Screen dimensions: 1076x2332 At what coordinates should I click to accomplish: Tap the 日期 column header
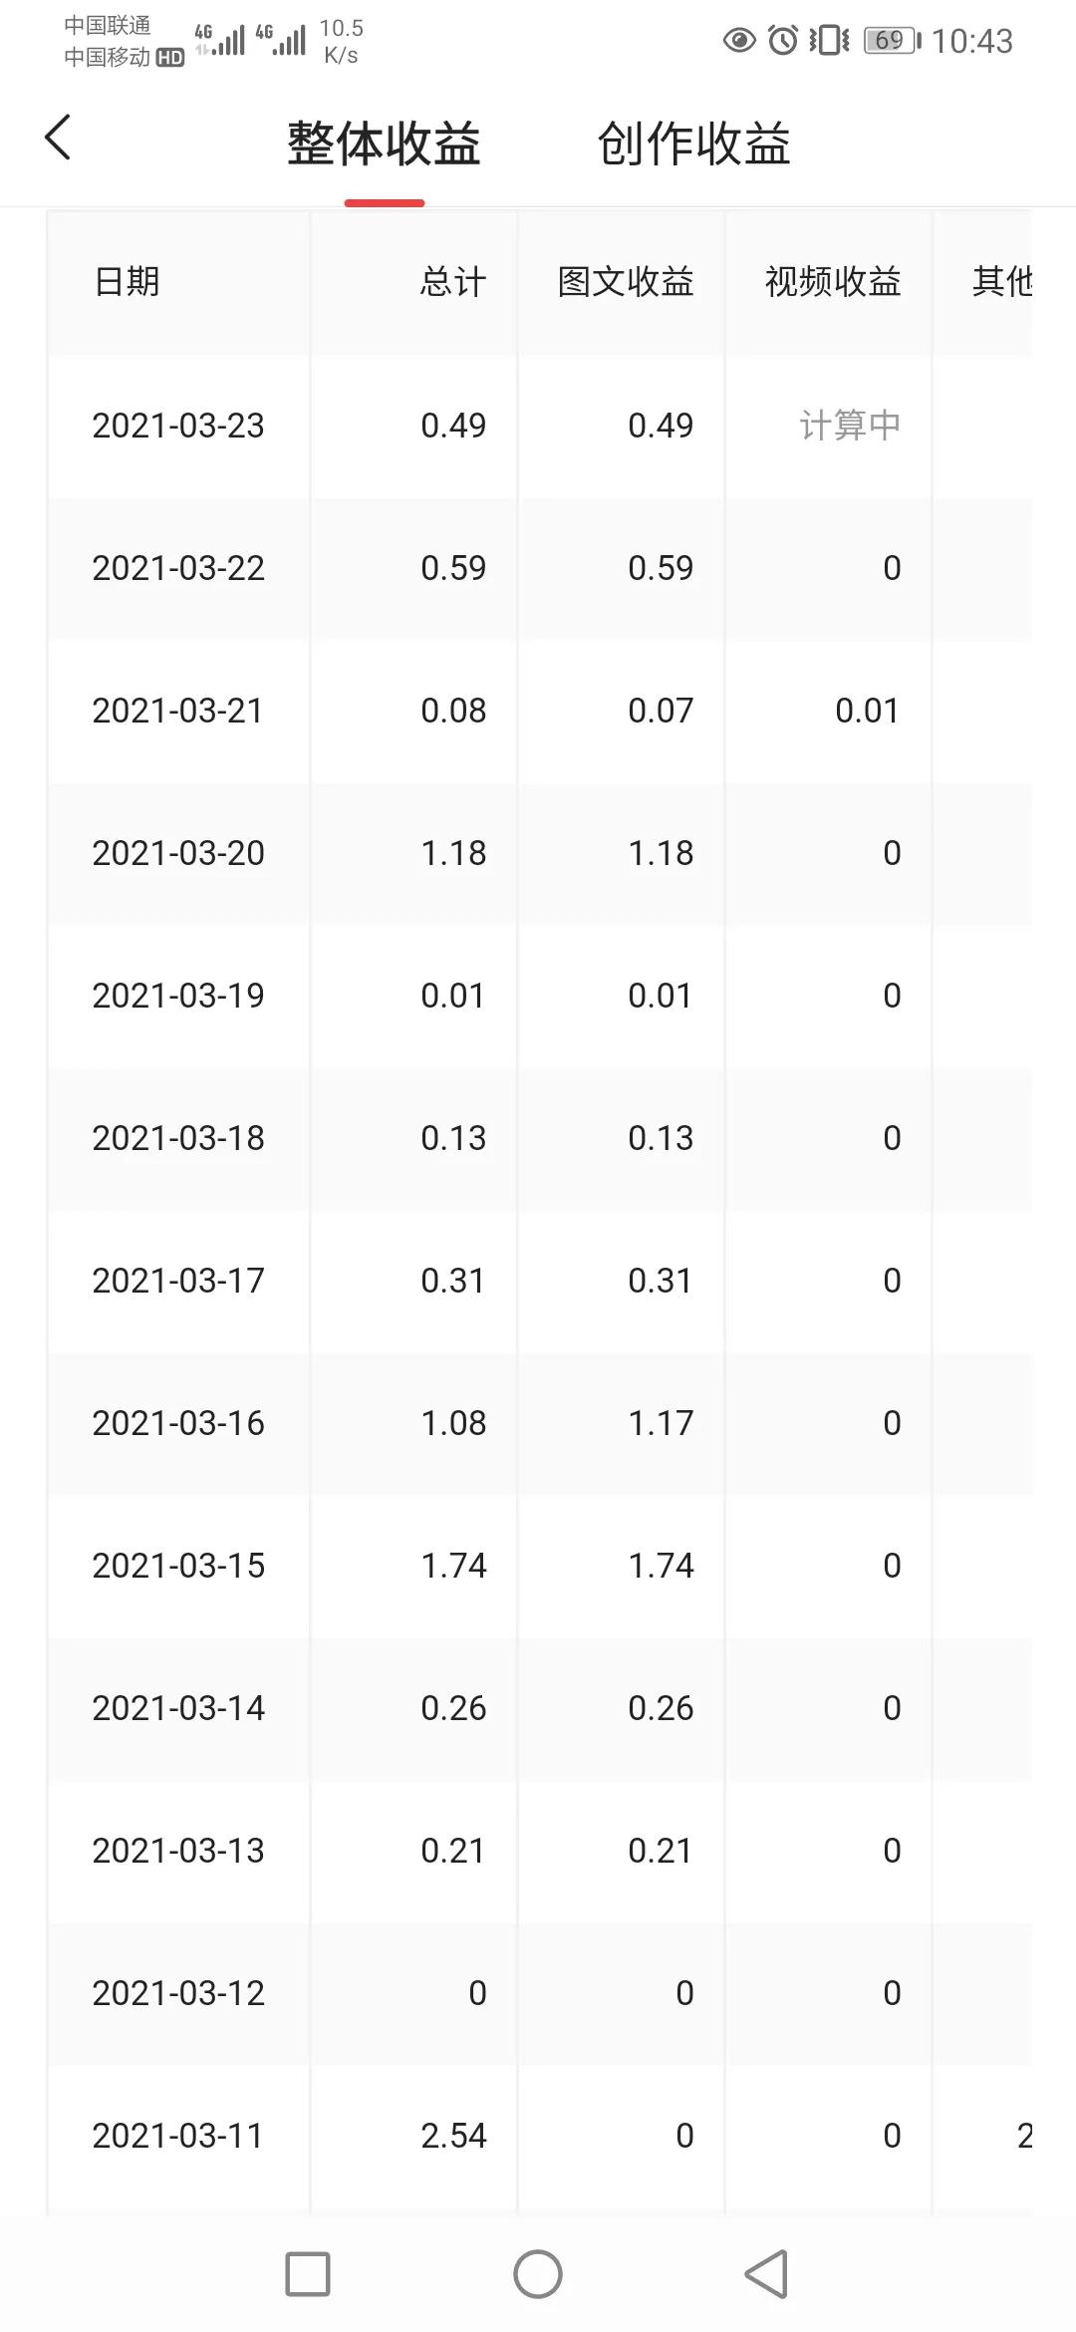(x=127, y=282)
